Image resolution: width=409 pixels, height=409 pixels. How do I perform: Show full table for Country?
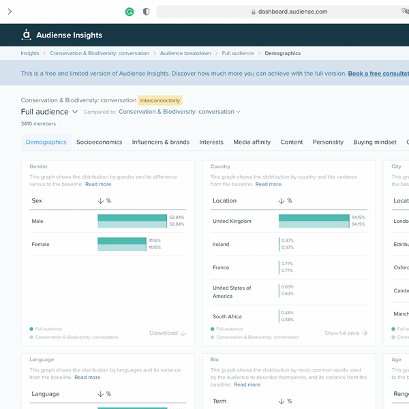click(346, 333)
